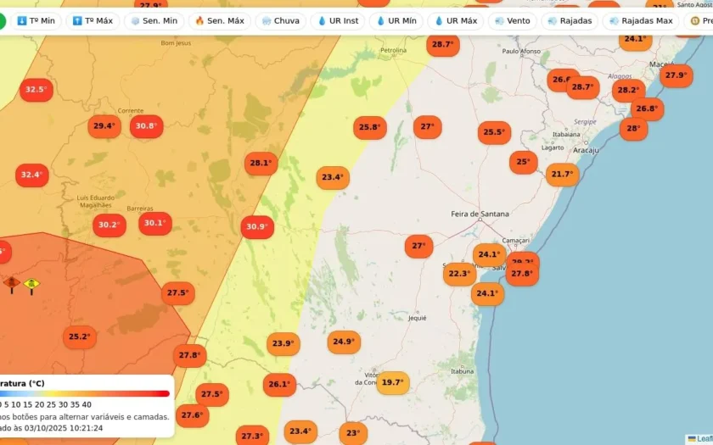The image size is (713, 445).
Task: Show the Rajadas gusts layer
Action: pos(570,21)
